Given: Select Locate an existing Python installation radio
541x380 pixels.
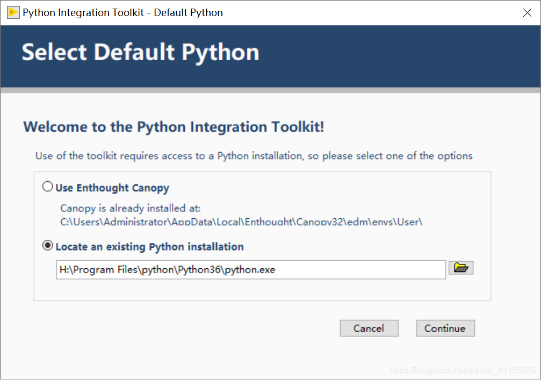Looking at the screenshot, I should pyautogui.click(x=48, y=246).
